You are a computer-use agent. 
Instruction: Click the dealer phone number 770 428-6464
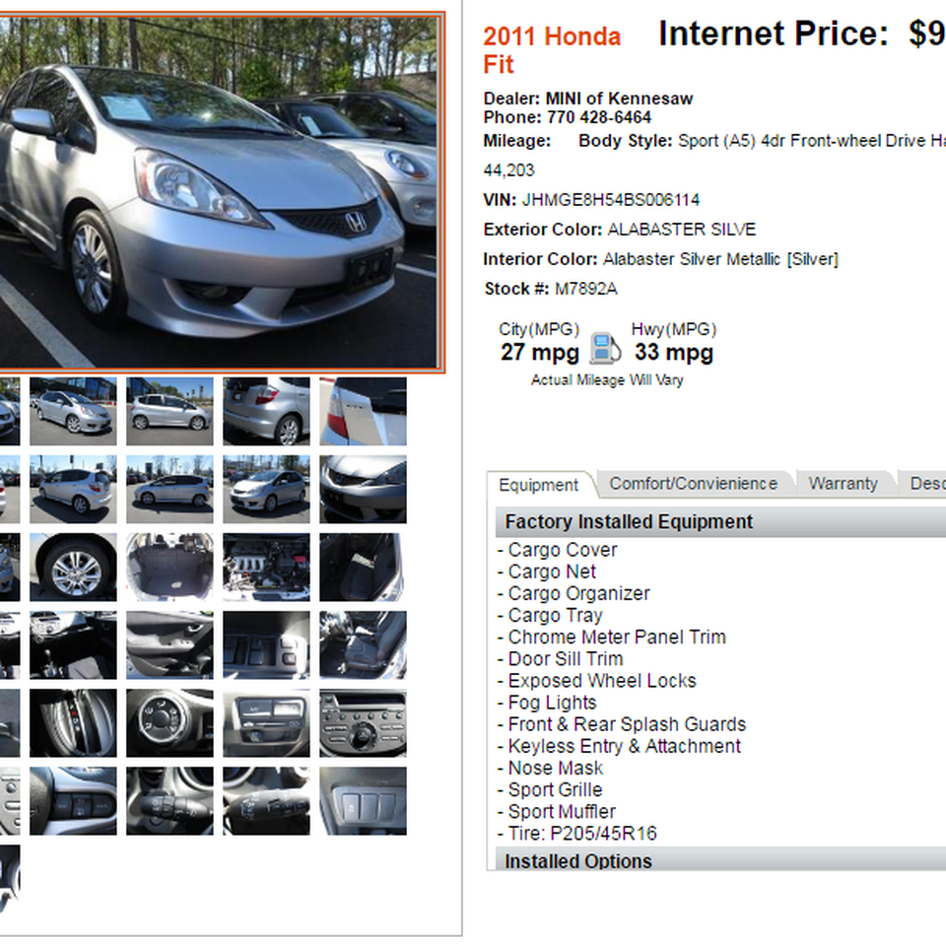pyautogui.click(x=598, y=117)
